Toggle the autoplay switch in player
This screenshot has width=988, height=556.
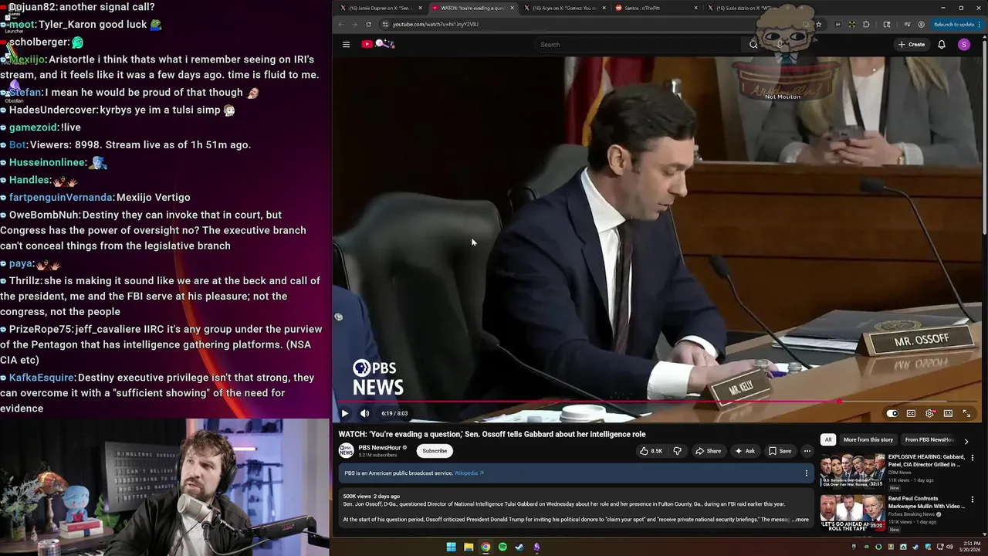[x=892, y=413]
